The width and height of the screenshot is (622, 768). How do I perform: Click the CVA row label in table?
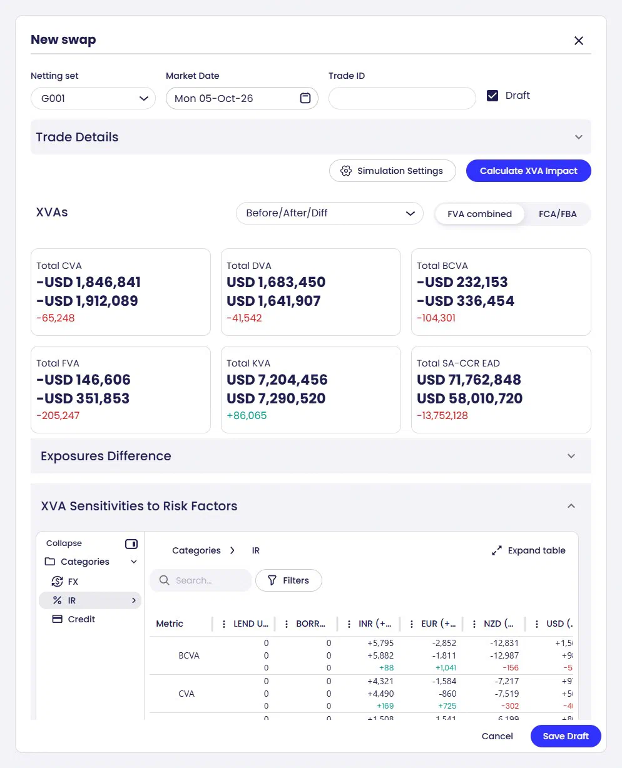(186, 694)
